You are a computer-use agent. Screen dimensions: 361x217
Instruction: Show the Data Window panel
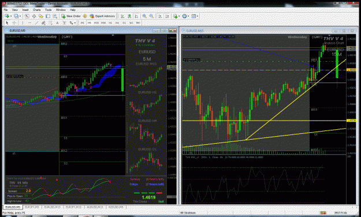34,16
